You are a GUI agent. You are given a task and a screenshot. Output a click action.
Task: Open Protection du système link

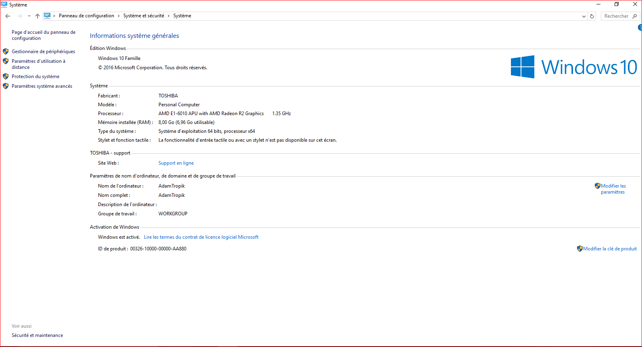click(x=35, y=76)
